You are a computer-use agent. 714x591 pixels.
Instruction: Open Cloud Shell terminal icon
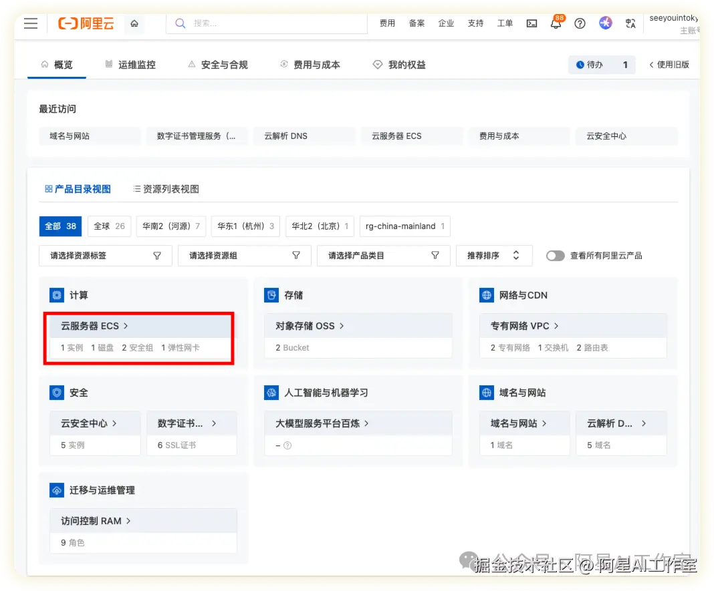531,23
